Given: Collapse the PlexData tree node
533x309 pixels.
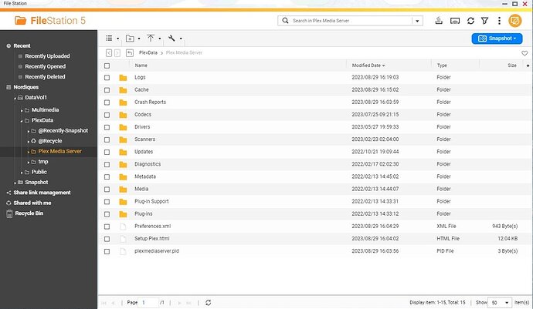Looking at the screenshot, I should coord(22,121).
